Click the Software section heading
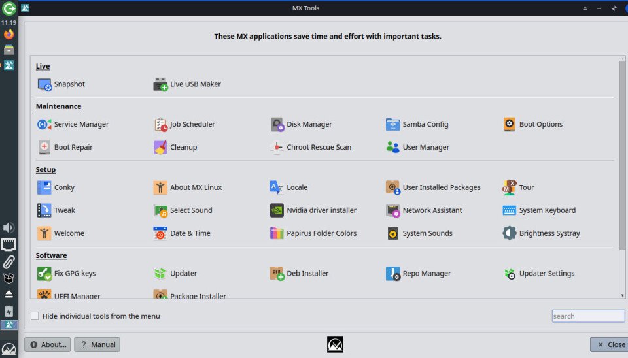The image size is (628, 358). (x=51, y=255)
